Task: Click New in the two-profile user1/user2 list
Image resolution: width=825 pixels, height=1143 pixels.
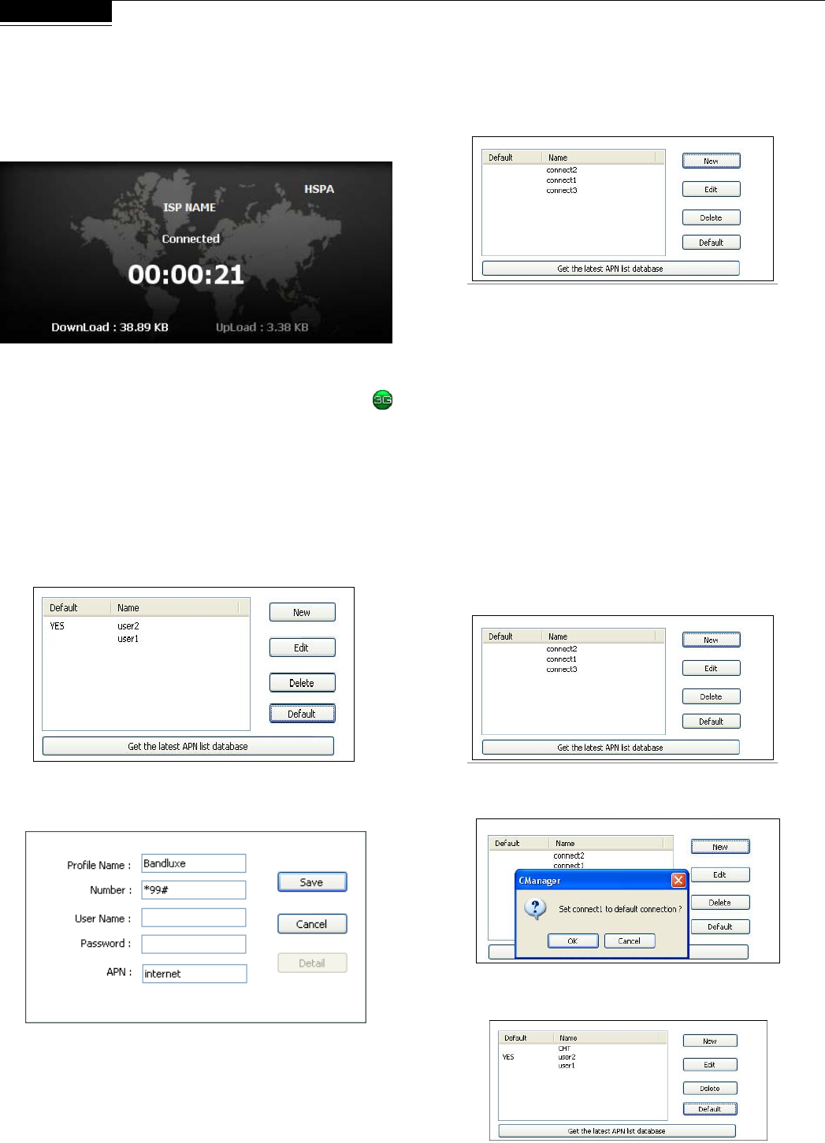Action: coord(303,612)
